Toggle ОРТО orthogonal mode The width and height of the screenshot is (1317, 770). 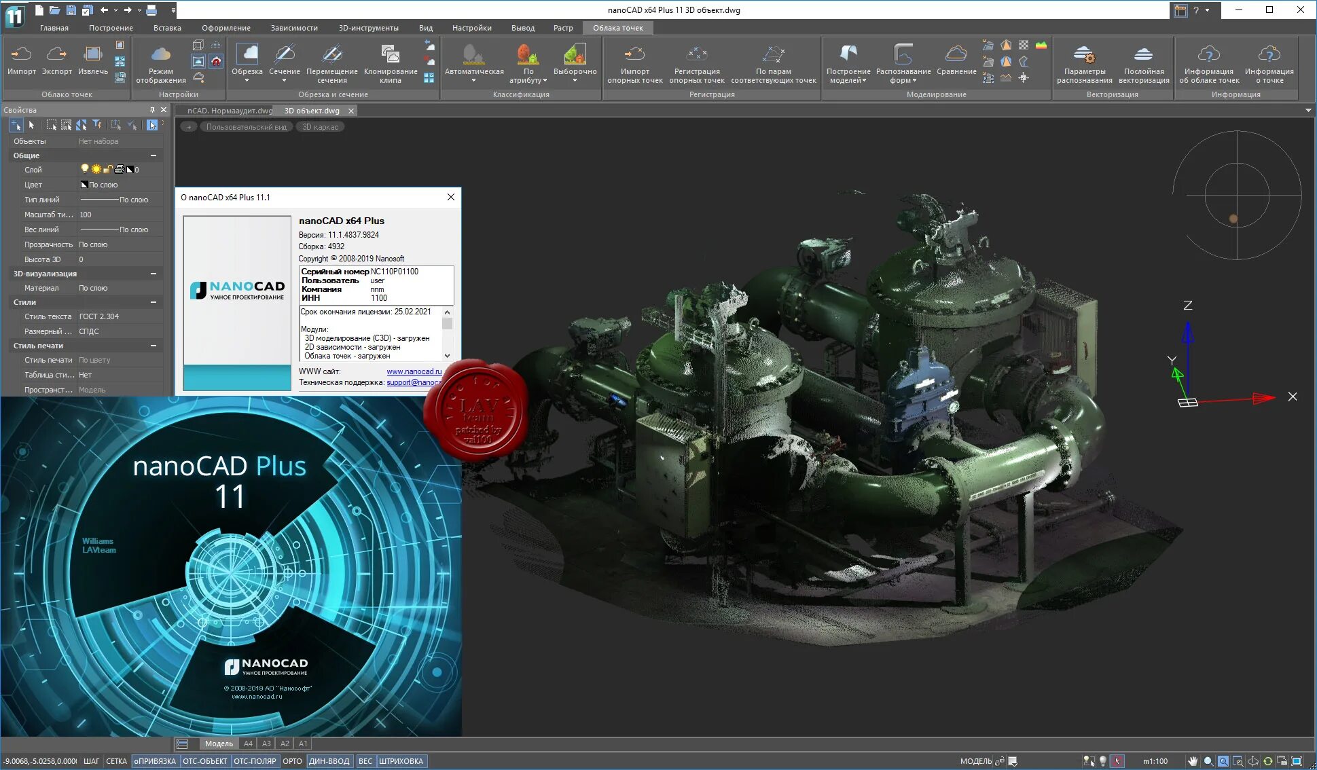[x=292, y=761]
